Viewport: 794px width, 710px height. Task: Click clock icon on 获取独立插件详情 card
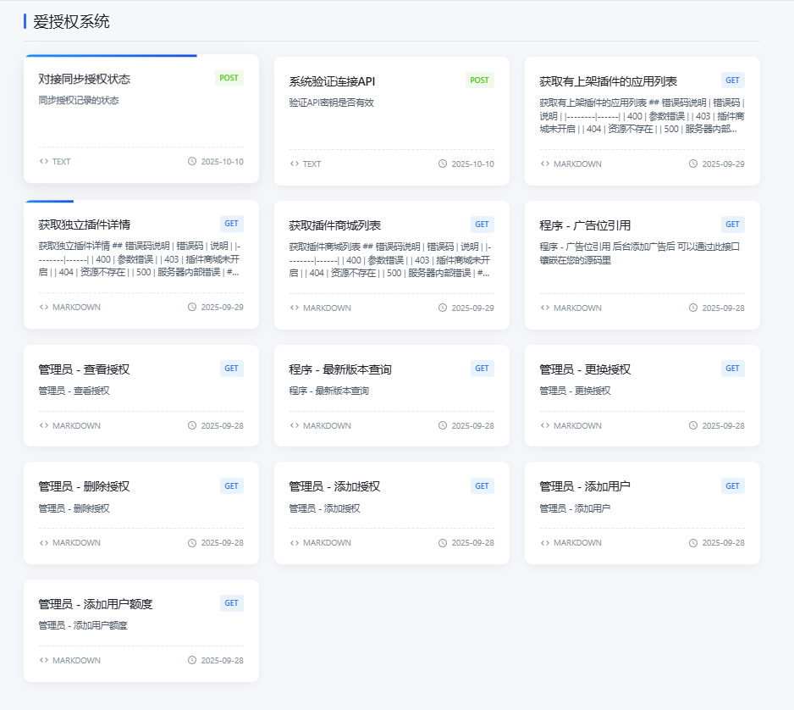pos(192,308)
